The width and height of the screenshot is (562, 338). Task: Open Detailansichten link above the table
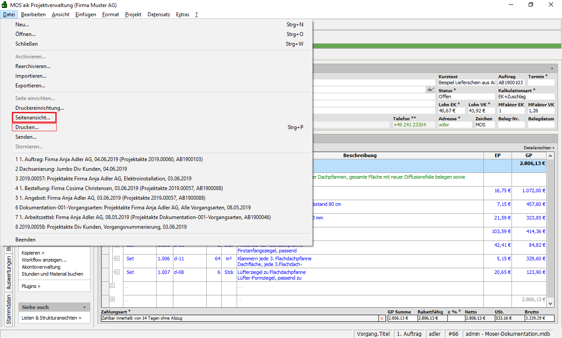539,148
